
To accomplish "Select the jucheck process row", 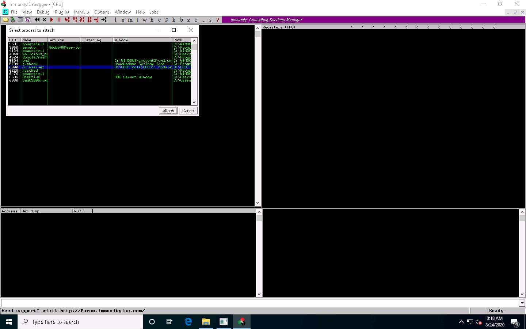I will pyautogui.click(x=99, y=64).
